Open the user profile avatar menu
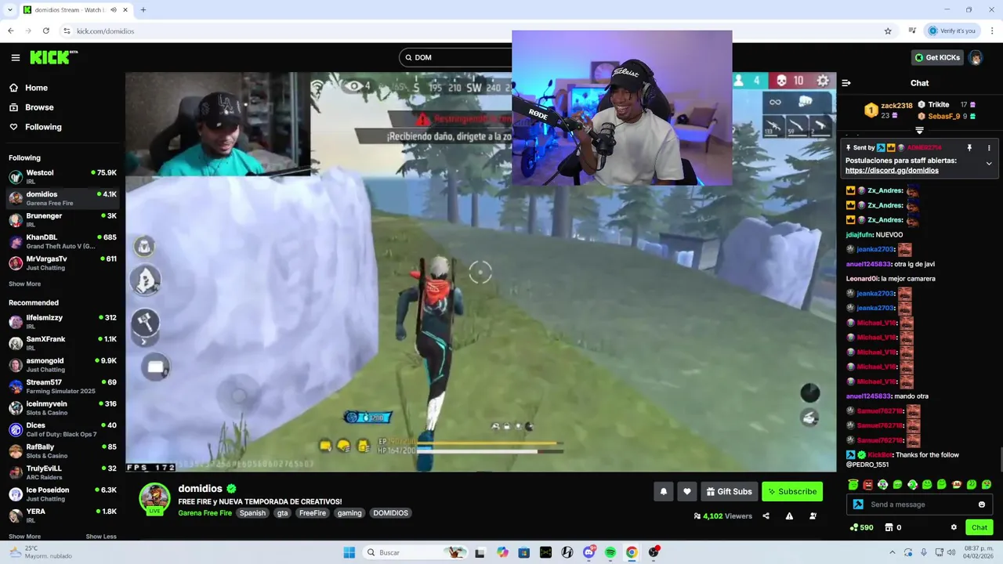 976,57
